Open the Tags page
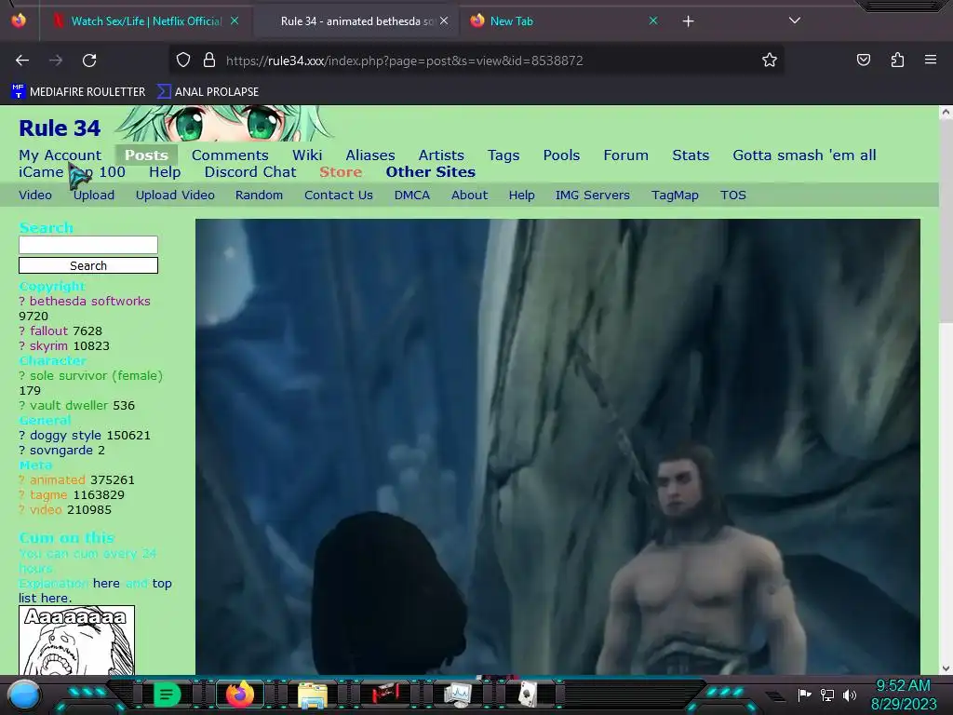 click(503, 155)
